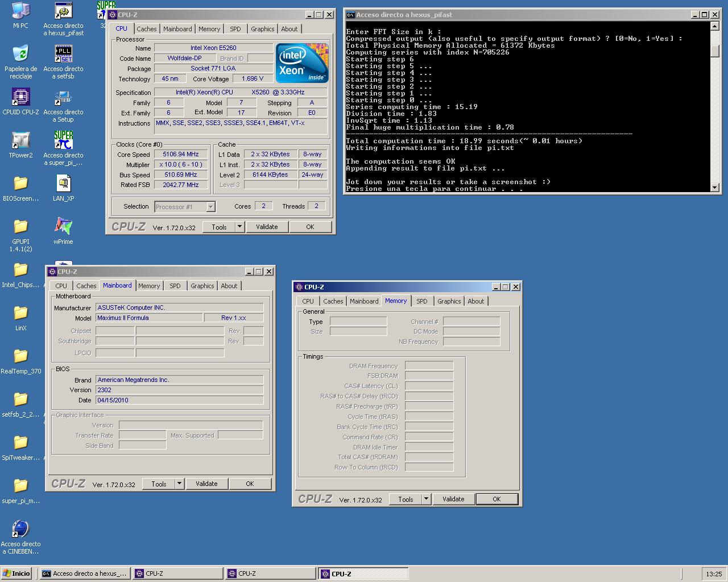Viewport: 728px width, 582px height.
Task: Click OK in the CPU window
Action: 310,227
